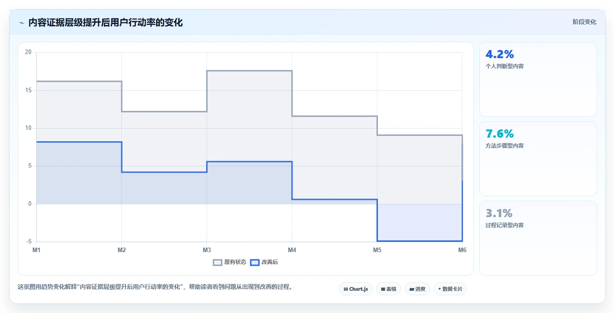Click the 方法步骤型内容 label
Screen dimensions: 615x313
[505, 146]
